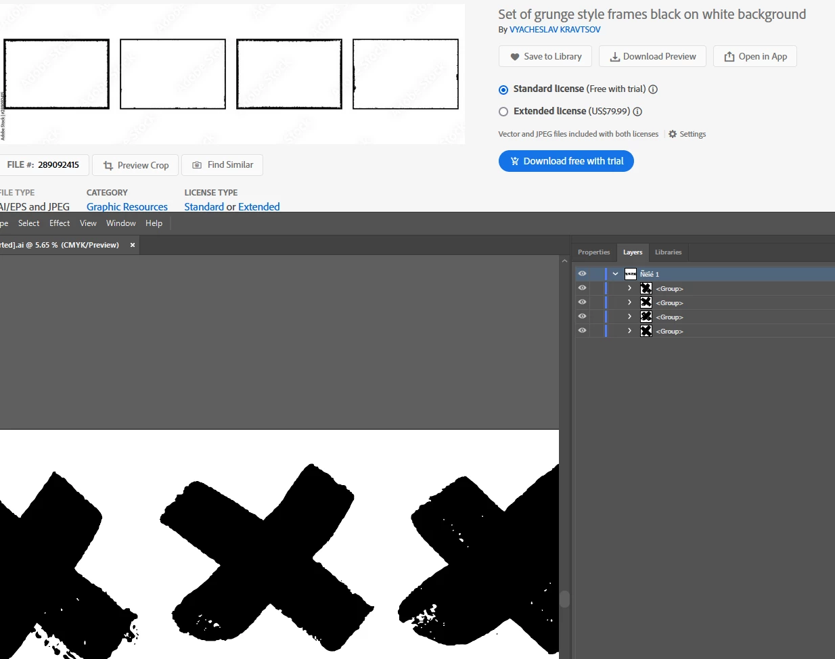Viewport: 835px width, 659px height.
Task: Click the Settings gear icon
Action: pyautogui.click(x=673, y=134)
